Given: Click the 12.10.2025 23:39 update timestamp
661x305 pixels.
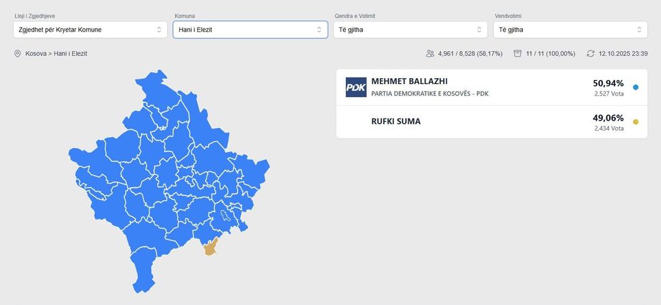Looking at the screenshot, I should pyautogui.click(x=623, y=54).
